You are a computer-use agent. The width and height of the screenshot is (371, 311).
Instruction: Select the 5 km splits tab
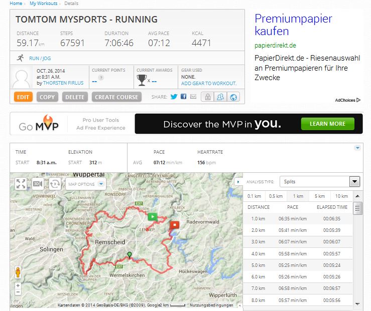(x=319, y=196)
